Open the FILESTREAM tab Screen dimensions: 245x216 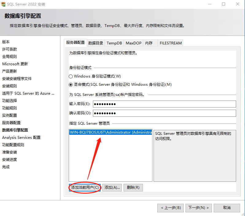point(170,43)
